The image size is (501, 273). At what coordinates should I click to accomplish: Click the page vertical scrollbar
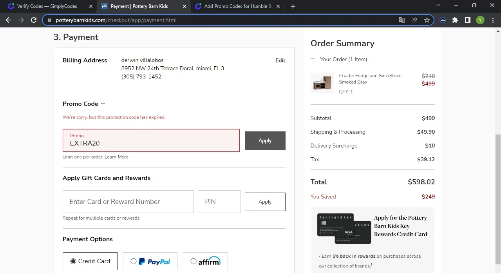(x=498, y=199)
